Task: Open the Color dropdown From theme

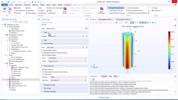Action: click(67, 58)
